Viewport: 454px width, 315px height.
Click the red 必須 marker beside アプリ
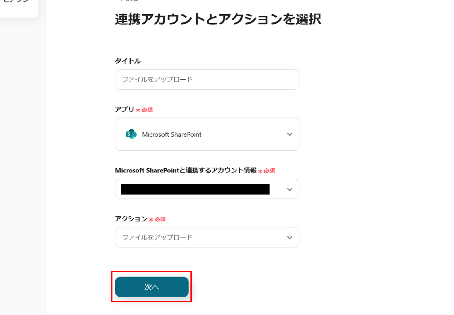point(147,110)
